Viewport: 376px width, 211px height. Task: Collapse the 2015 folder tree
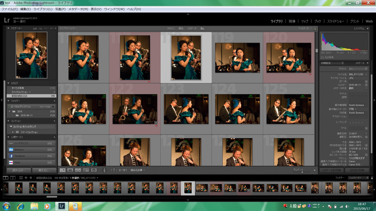click(x=9, y=112)
